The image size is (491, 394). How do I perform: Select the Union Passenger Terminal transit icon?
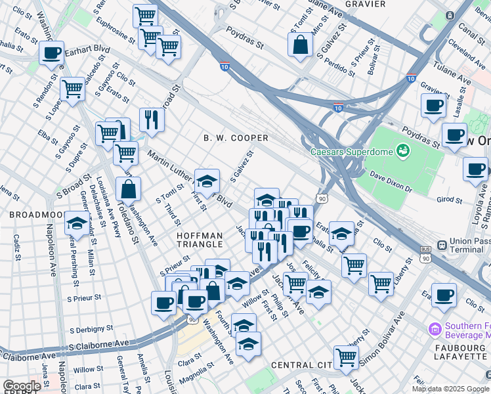442,245
